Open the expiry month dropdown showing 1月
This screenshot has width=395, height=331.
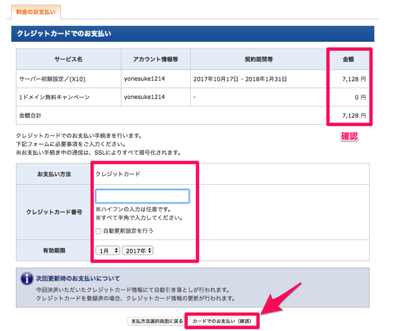click(108, 250)
